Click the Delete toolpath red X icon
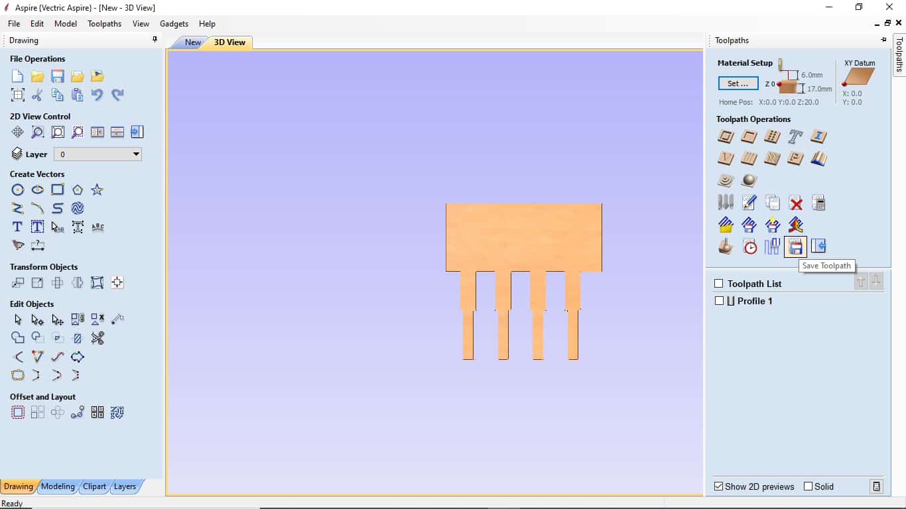Image resolution: width=906 pixels, height=509 pixels. 795,203
